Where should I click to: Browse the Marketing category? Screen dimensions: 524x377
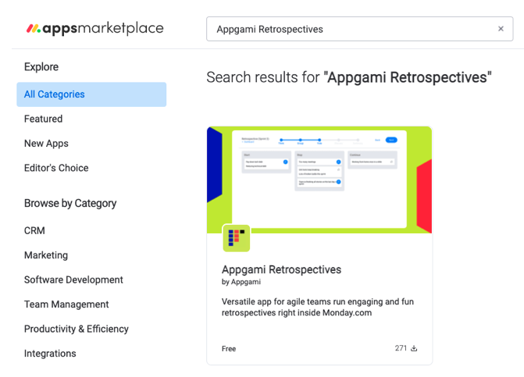pyautogui.click(x=46, y=255)
